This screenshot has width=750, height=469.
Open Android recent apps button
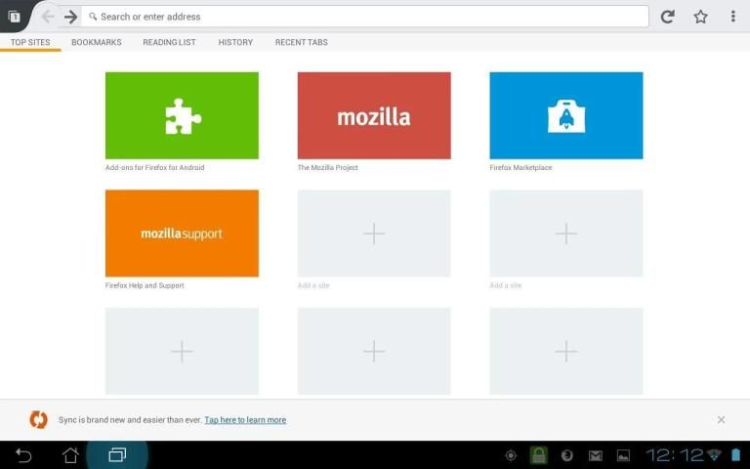pos(117,455)
